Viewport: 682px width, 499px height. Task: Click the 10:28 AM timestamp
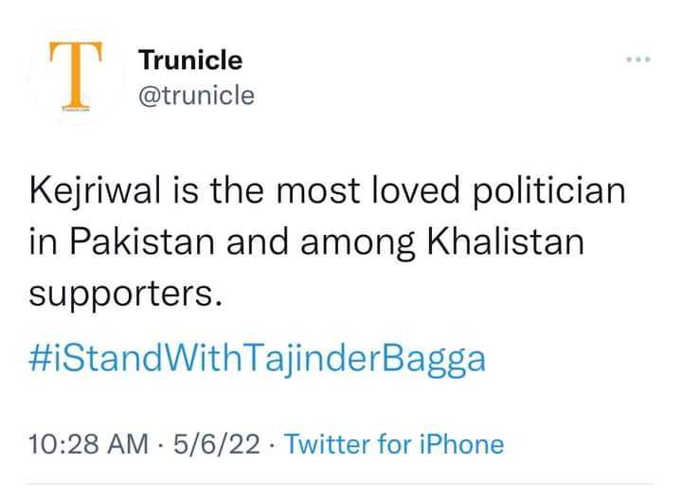(x=89, y=444)
